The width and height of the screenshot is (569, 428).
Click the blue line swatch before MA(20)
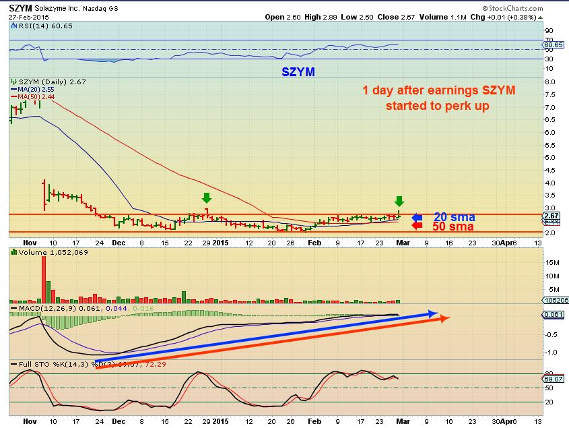13,90
